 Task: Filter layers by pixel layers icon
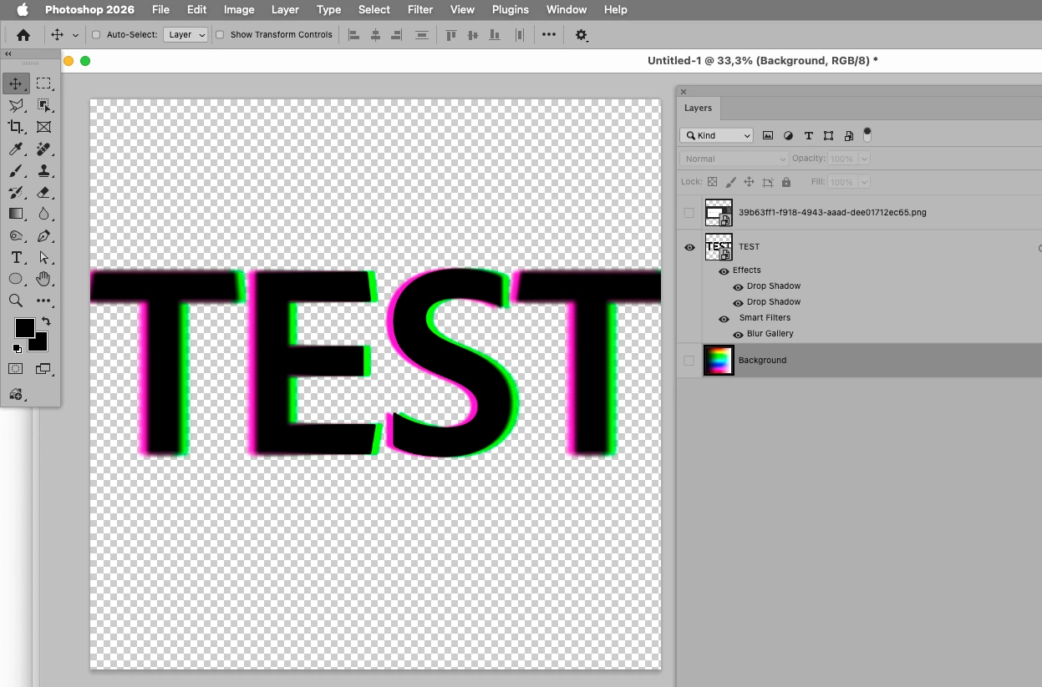pos(768,135)
